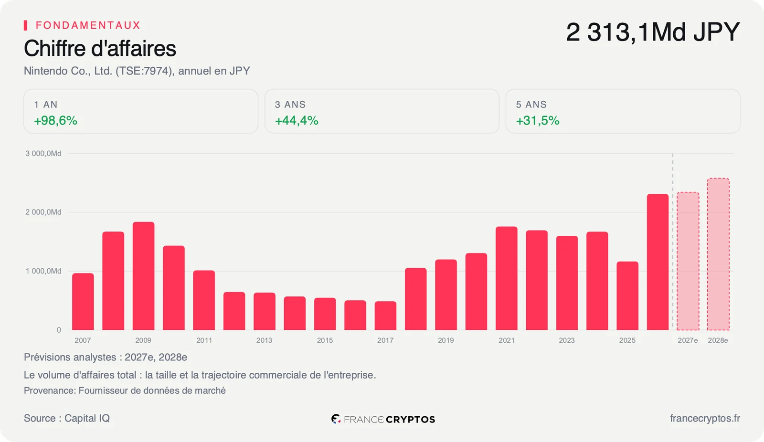
Task: Click the 0 axis label
Action: tap(59, 330)
